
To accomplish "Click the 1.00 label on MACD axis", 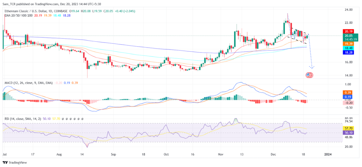I will (x=348, y=84).
